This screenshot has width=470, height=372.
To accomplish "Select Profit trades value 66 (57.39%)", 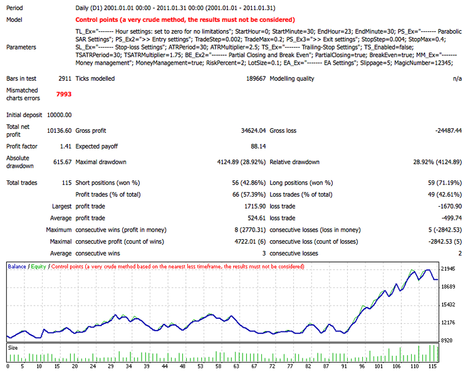I will (x=249, y=195).
